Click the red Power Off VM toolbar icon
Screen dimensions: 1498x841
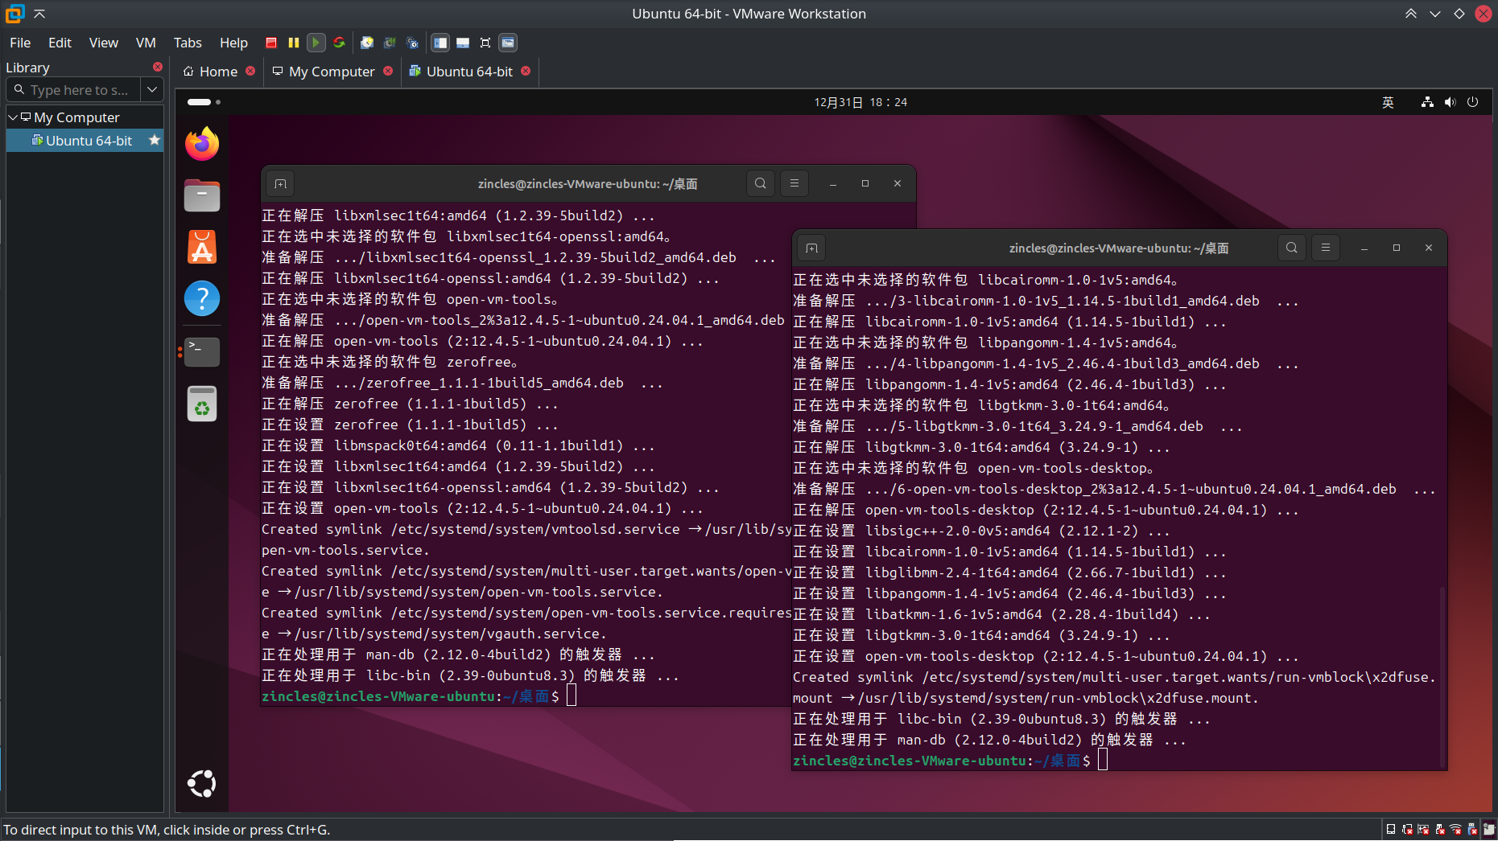point(271,43)
